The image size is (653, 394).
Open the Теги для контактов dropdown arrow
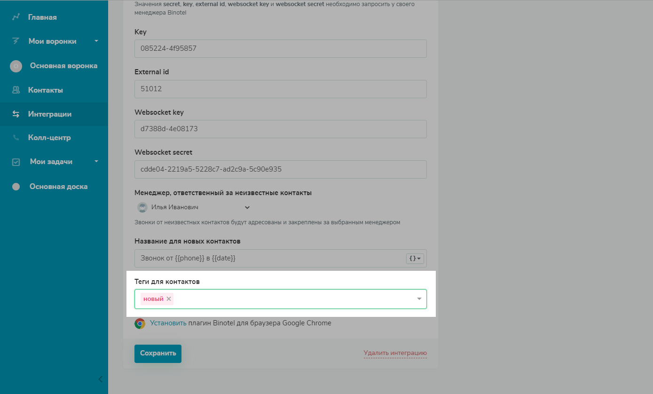tap(419, 299)
